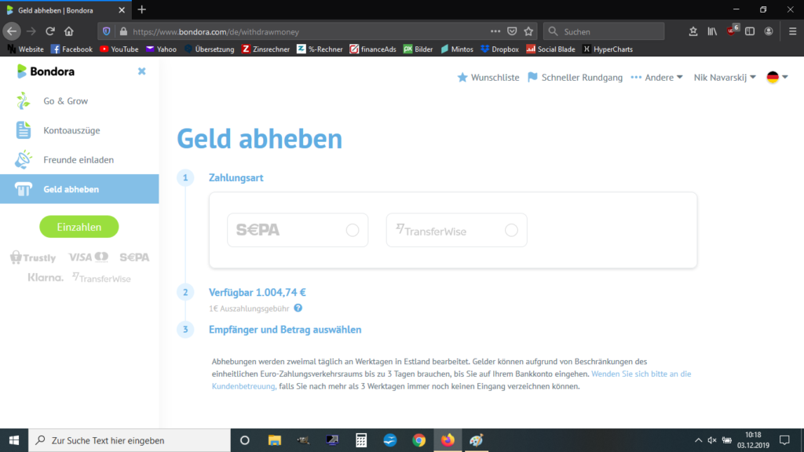Open the YouTube bookmark
This screenshot has height=452, width=804.
119,49
